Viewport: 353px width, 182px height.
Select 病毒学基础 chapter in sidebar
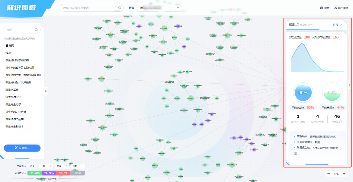(13, 90)
